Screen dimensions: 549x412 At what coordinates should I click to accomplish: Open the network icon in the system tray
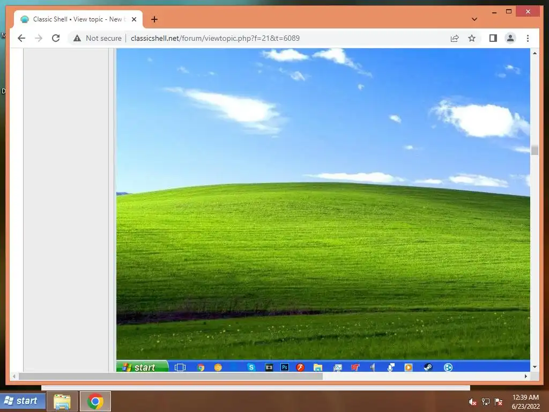tap(486, 402)
